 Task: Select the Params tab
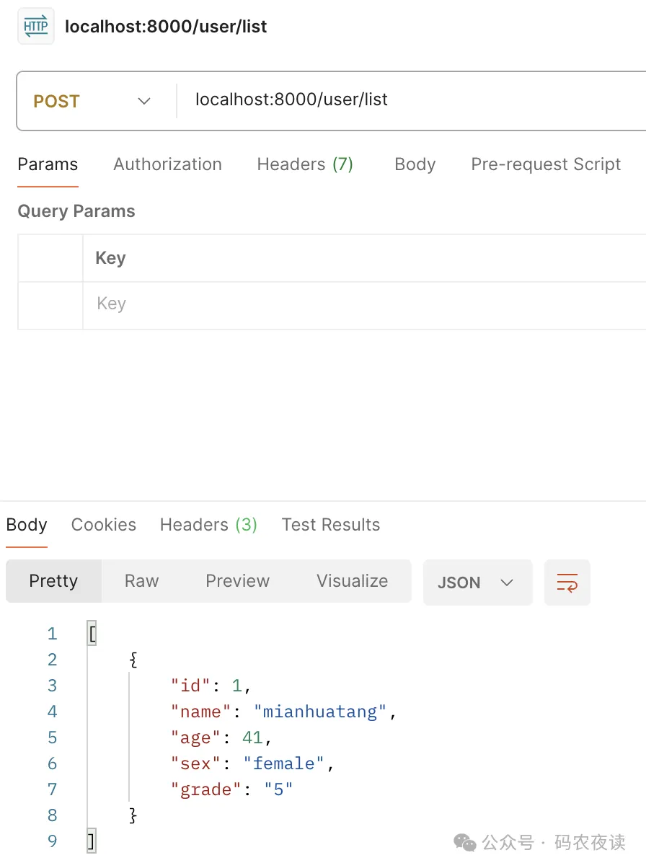(x=48, y=164)
